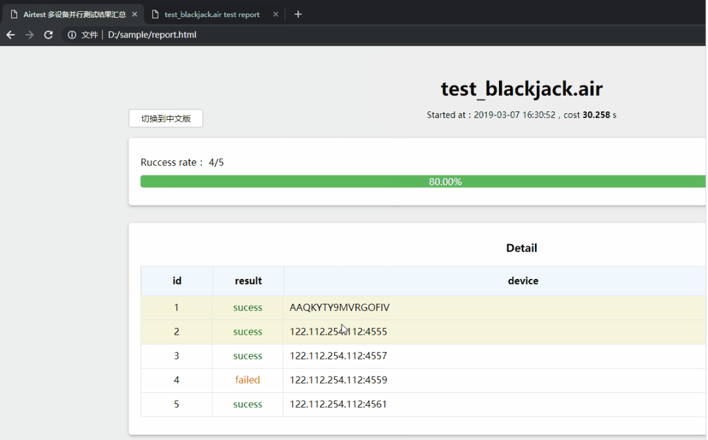Click the sucess result in row 1
This screenshot has width=708, height=440.
[x=248, y=308]
